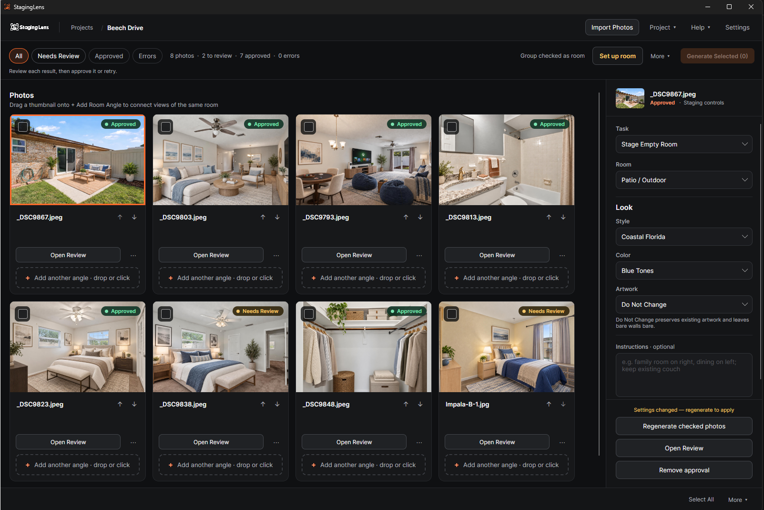
Task: Switch to the Approved filter tab
Action: 109,56
